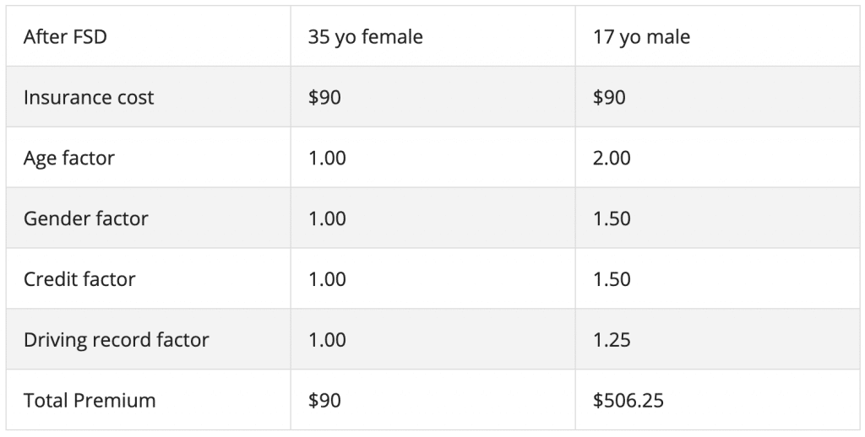865x437 pixels.
Task: Select the 35 yo female total premium $90
Action: point(325,401)
